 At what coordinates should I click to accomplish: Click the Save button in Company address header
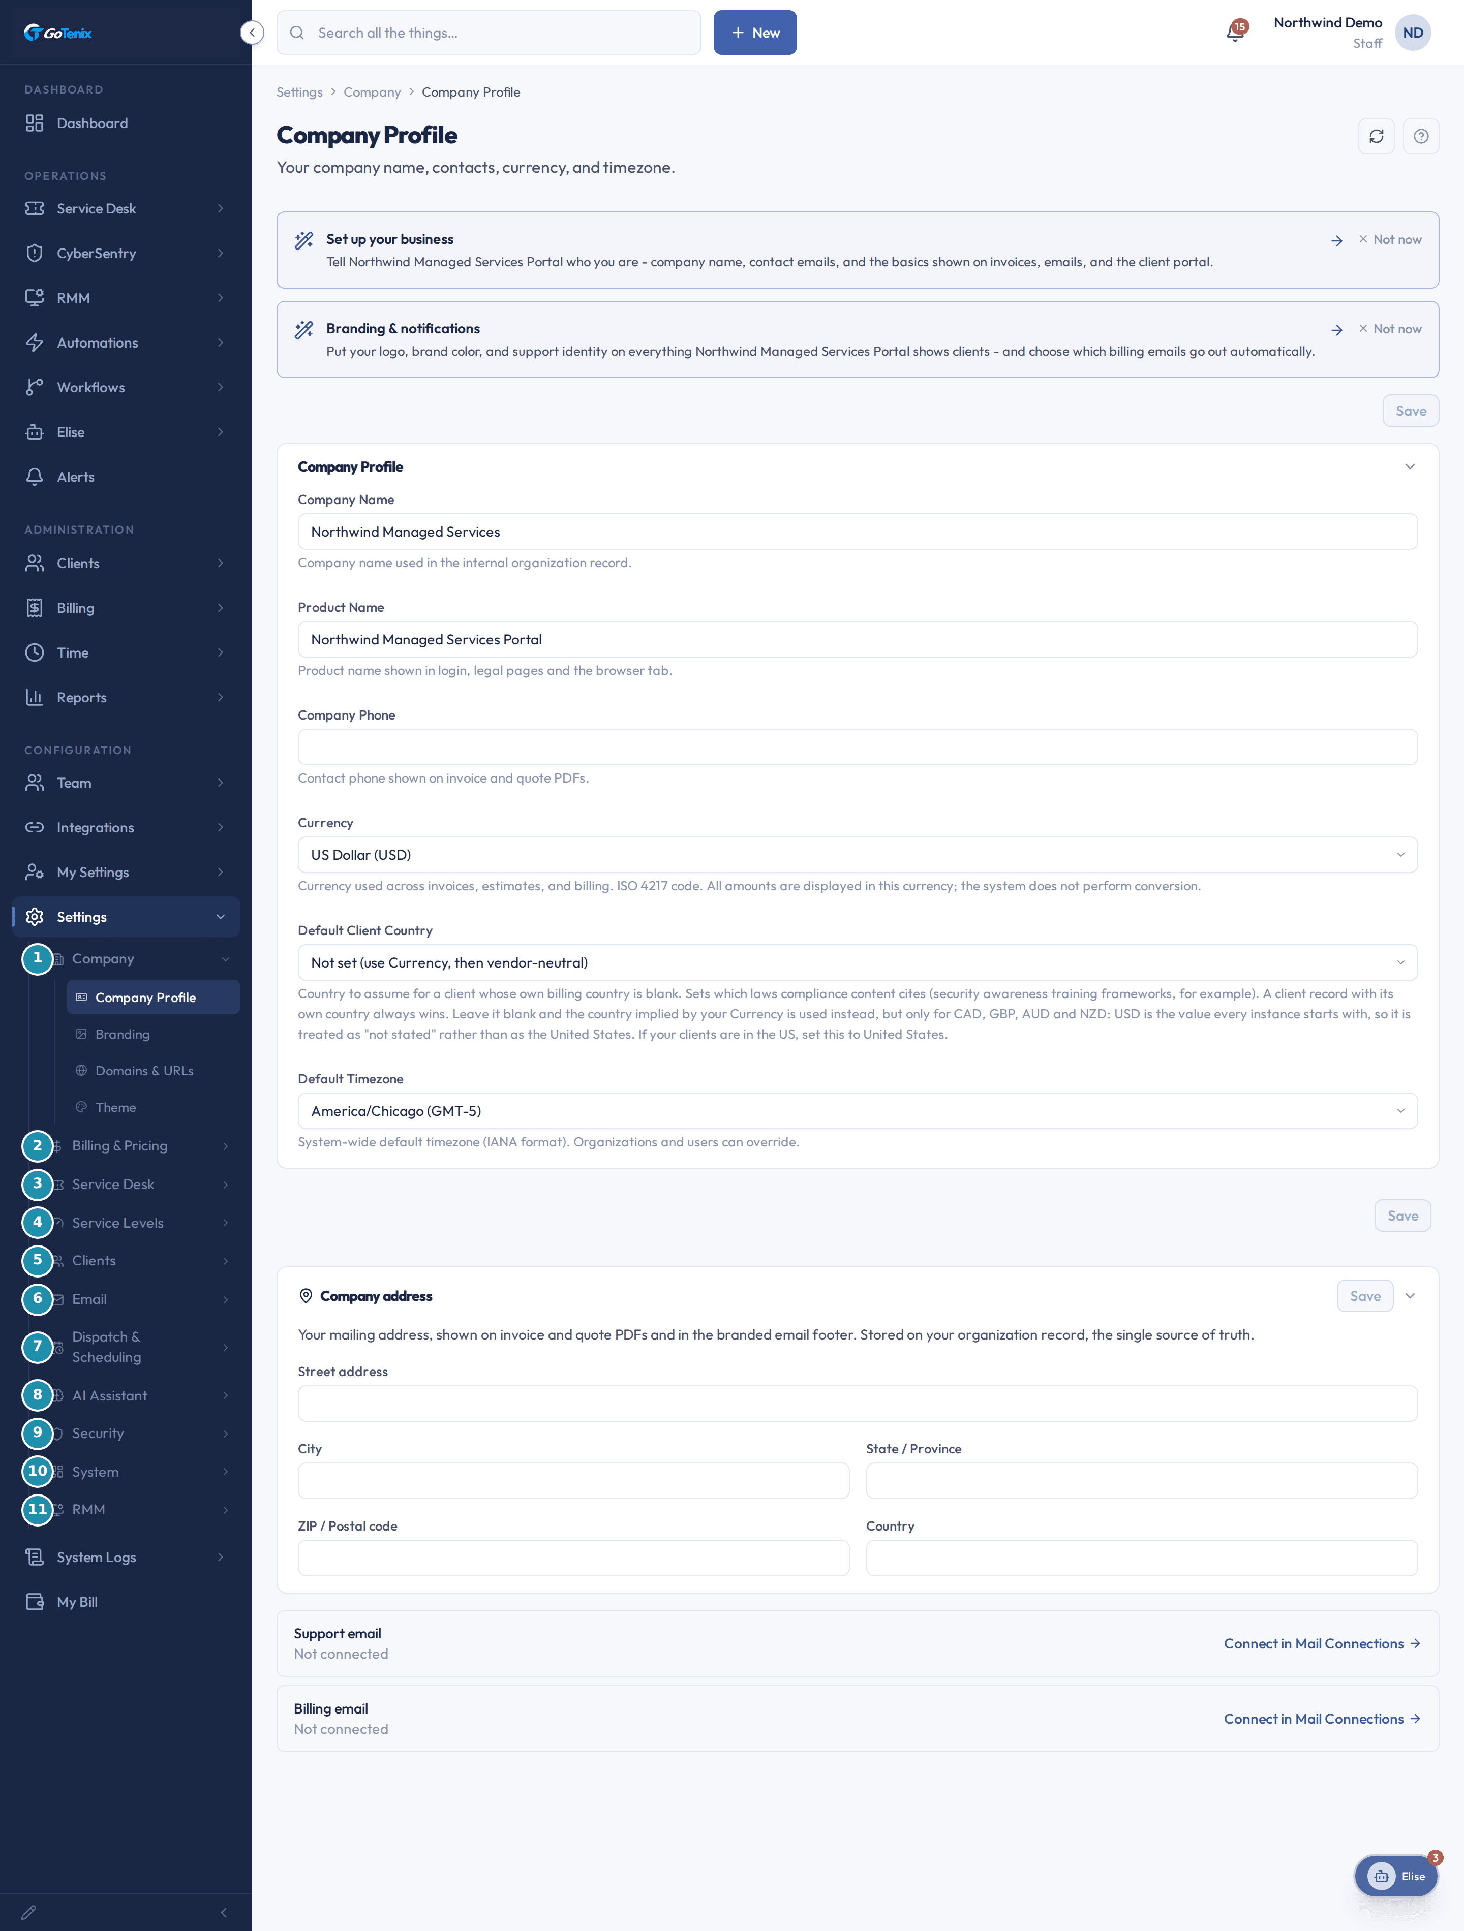click(x=1364, y=1296)
